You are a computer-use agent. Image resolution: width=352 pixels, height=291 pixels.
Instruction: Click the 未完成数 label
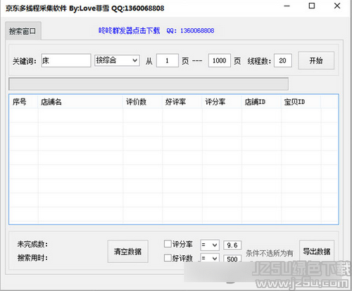click(x=32, y=244)
